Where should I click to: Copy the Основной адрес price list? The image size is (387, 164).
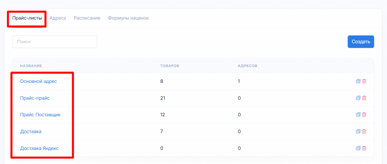358,81
